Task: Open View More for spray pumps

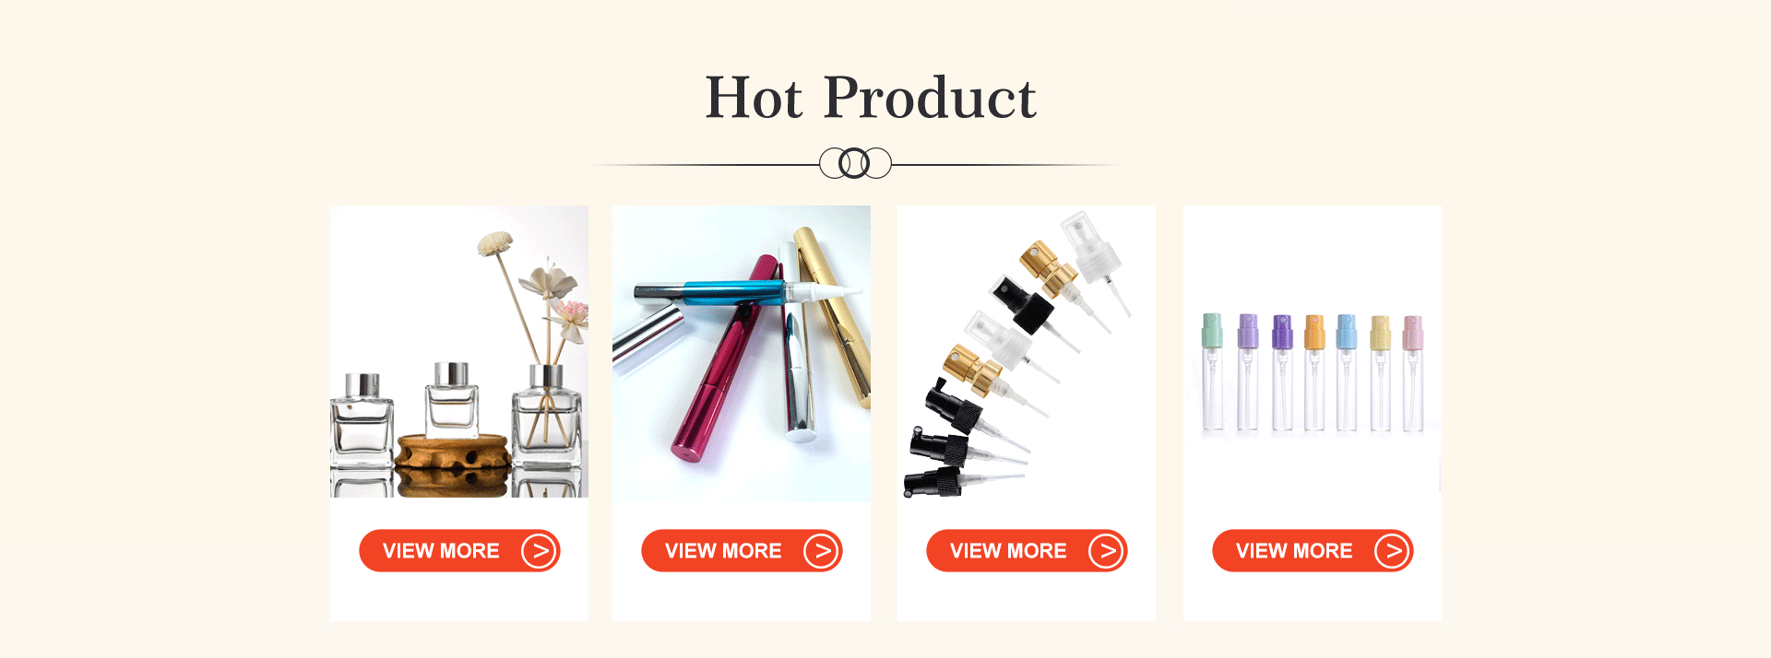Action: 1027,551
